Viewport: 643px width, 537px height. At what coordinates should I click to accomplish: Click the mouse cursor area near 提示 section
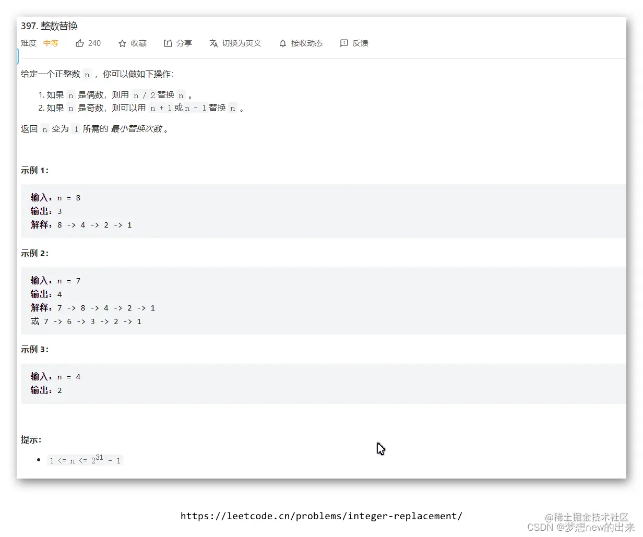[x=381, y=448]
